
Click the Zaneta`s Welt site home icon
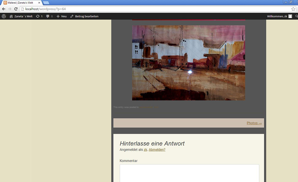pyautogui.click(x=11, y=16)
